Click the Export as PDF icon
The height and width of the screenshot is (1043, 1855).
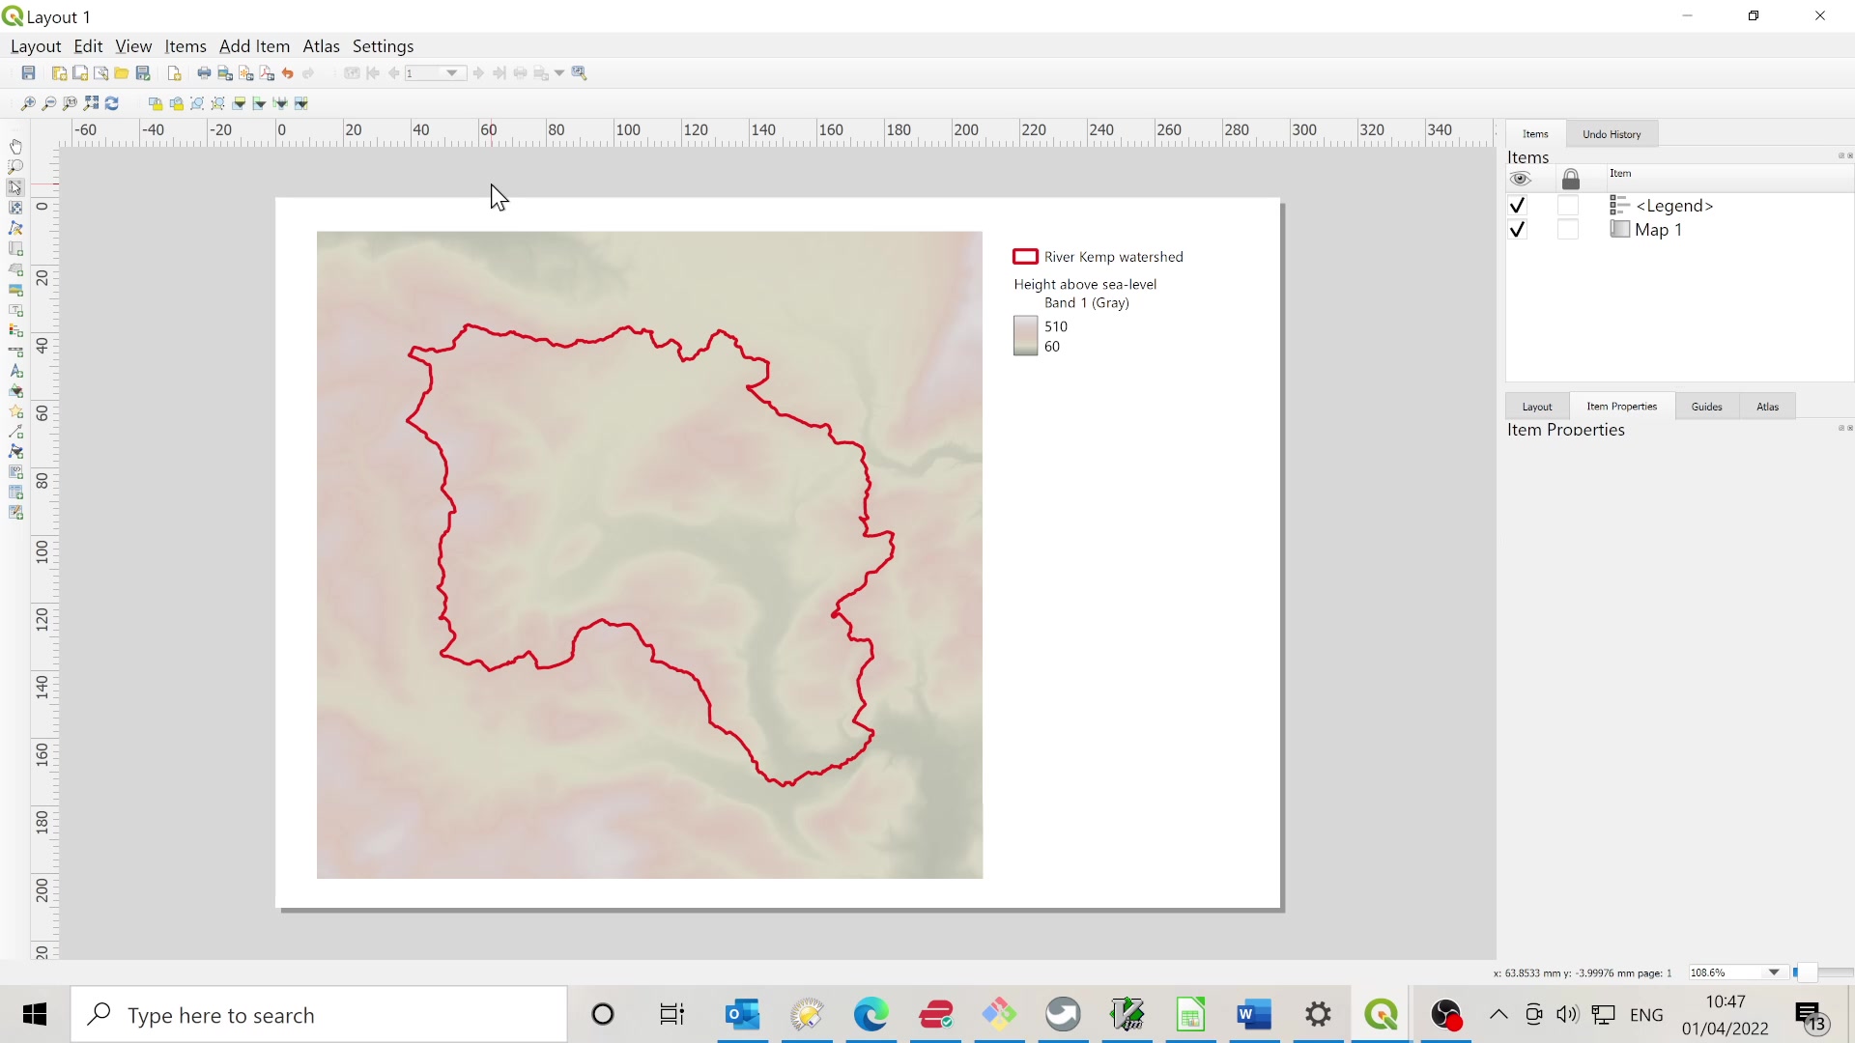tap(267, 73)
